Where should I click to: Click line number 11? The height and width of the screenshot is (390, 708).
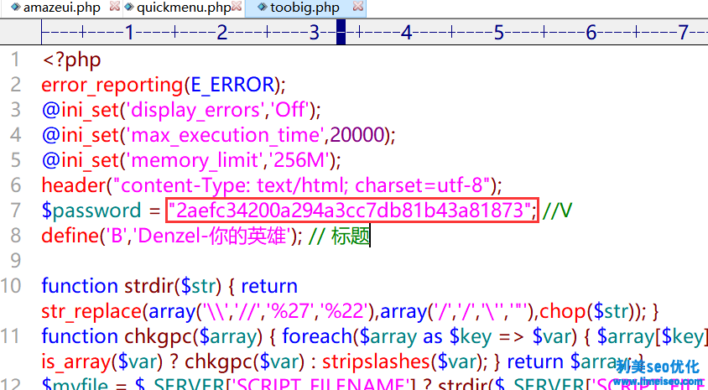pos(11,335)
